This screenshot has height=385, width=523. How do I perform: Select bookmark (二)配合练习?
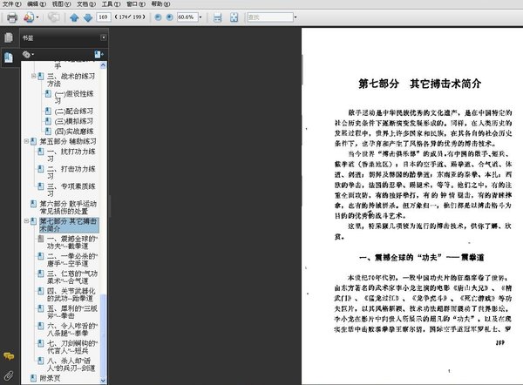coord(74,111)
